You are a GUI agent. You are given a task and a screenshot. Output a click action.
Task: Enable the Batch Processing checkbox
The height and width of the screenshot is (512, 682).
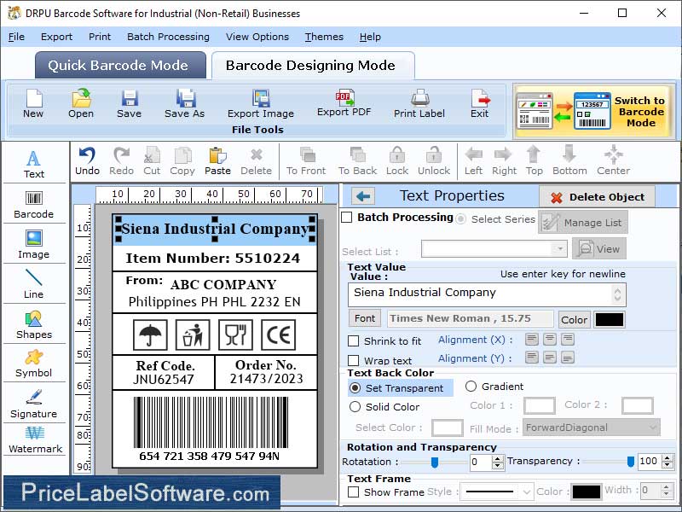347,218
